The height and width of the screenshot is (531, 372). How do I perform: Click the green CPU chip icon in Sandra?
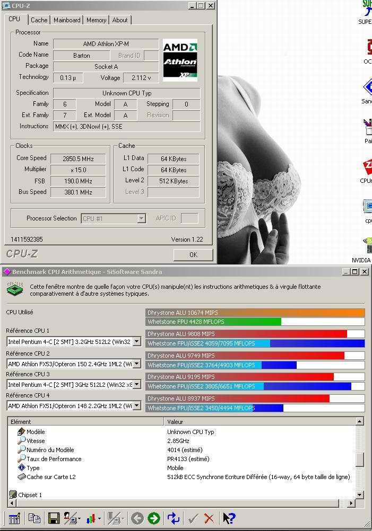tap(15, 290)
